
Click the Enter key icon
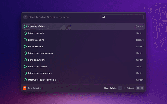coord(120,88)
